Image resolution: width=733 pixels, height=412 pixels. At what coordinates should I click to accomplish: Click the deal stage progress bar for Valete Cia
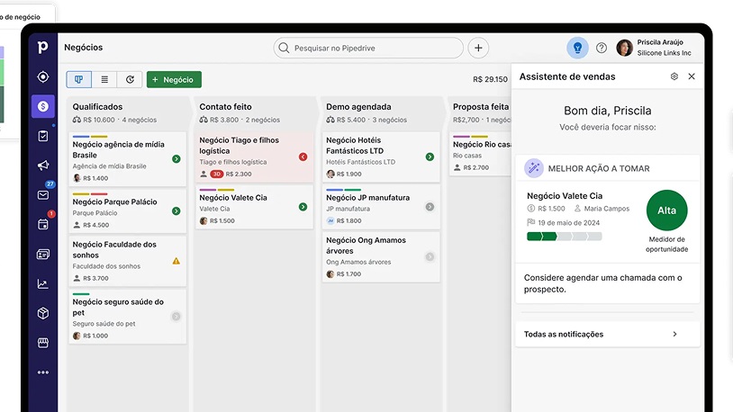click(x=565, y=237)
